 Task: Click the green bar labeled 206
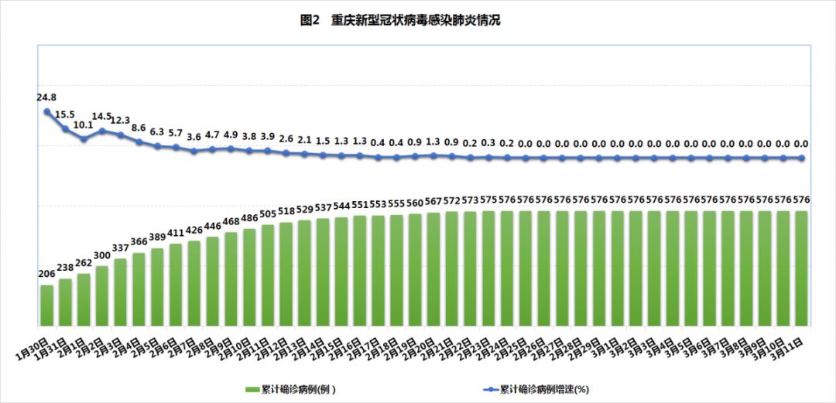[47, 306]
